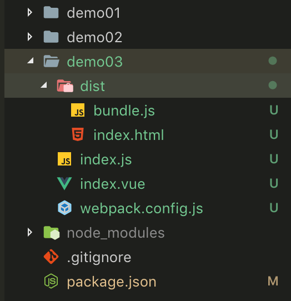Open the bundle.js file

point(124,111)
